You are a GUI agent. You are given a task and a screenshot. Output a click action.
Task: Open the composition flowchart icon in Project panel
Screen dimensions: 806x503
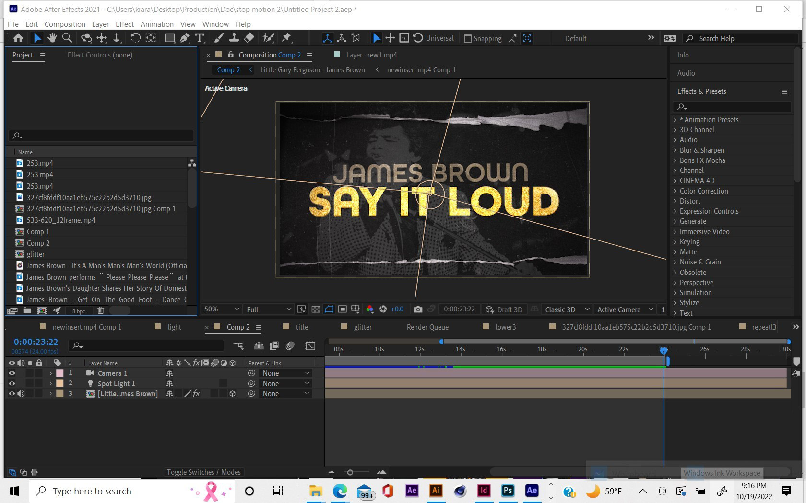(192, 163)
